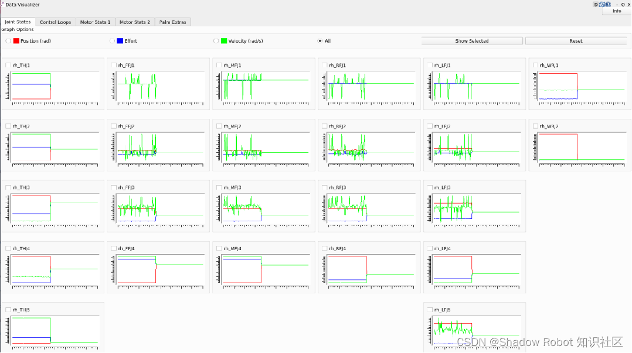632x353 pixels.
Task: Select the rh_LFJ4 checkbox
Action: click(x=430, y=249)
